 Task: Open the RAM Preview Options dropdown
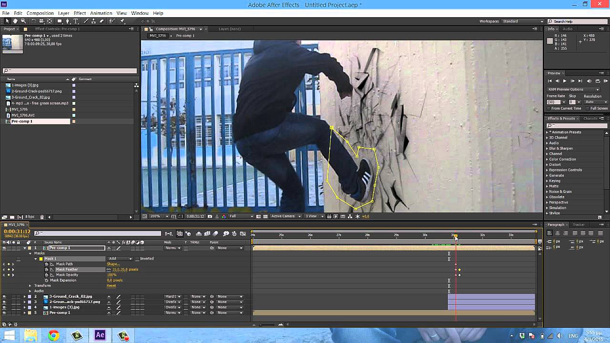573,89
